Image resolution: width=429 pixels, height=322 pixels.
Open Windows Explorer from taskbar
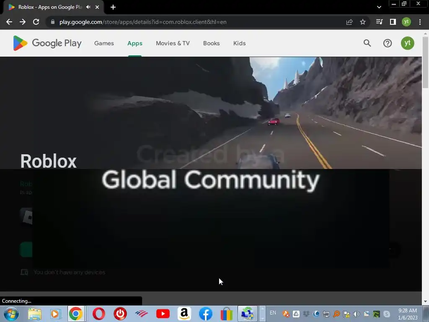(x=35, y=314)
